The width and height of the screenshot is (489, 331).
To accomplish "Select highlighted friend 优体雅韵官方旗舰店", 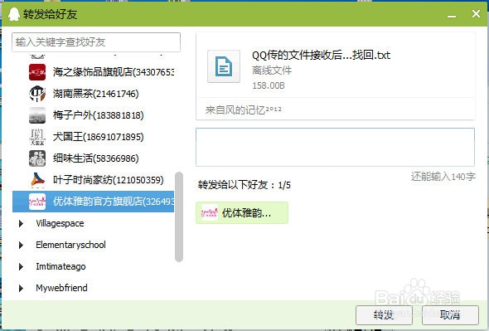I will point(94,202).
